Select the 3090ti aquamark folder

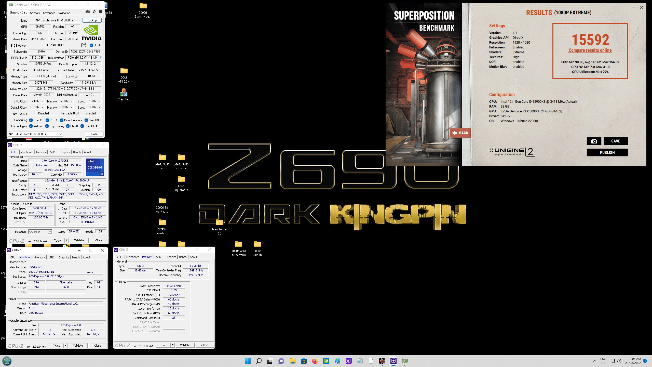coord(181,183)
